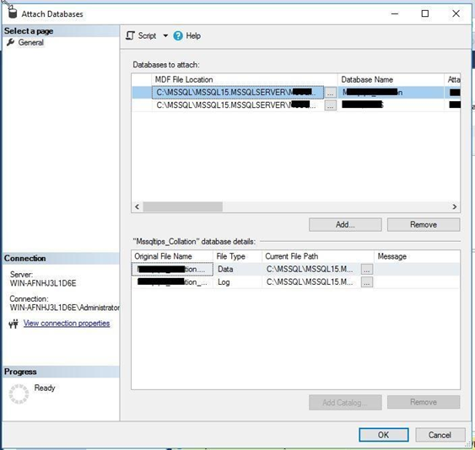Close the Attach Databases dialog
Viewport: 475px width, 450px height.
coord(456,13)
